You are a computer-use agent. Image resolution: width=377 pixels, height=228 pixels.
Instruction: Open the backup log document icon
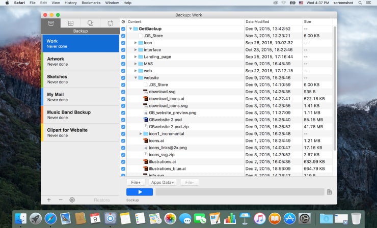pos(330,192)
